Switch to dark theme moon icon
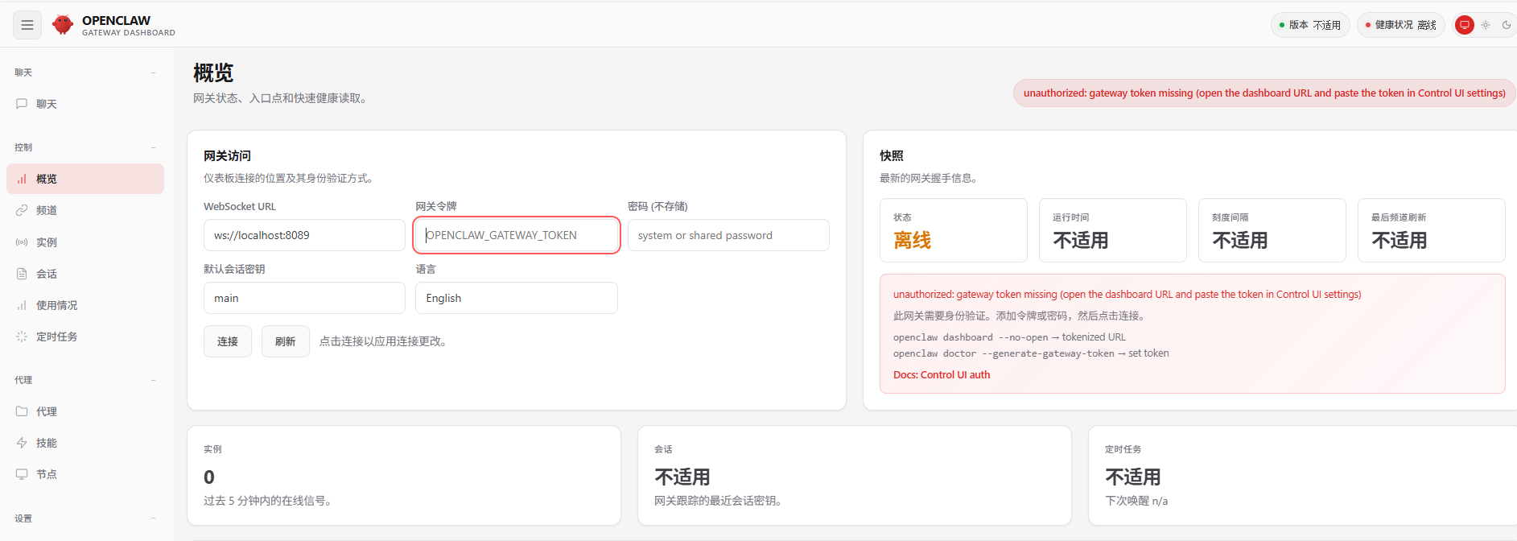The width and height of the screenshot is (1517, 541). click(1507, 25)
